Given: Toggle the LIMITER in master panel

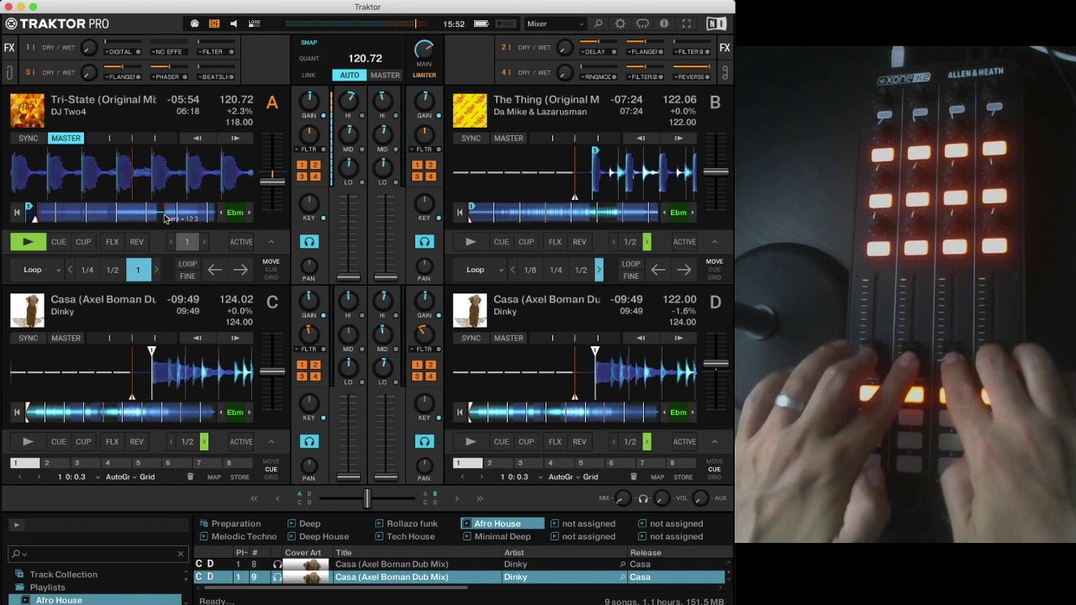Looking at the screenshot, I should tap(424, 76).
